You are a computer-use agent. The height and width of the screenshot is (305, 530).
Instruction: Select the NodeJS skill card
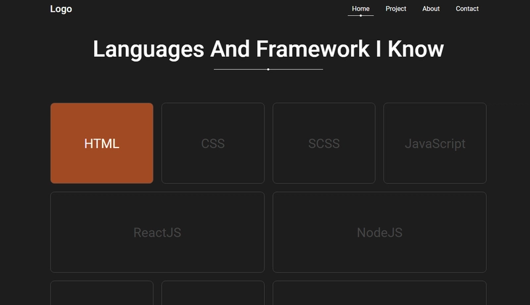pyautogui.click(x=380, y=232)
